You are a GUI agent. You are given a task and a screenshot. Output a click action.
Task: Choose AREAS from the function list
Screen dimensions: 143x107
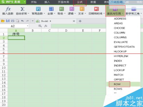click(x=123, y=23)
